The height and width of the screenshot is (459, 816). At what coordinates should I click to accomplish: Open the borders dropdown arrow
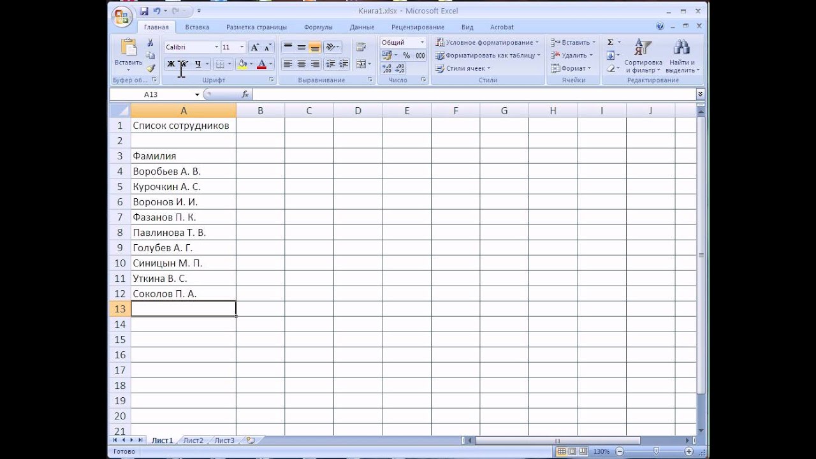tap(230, 64)
